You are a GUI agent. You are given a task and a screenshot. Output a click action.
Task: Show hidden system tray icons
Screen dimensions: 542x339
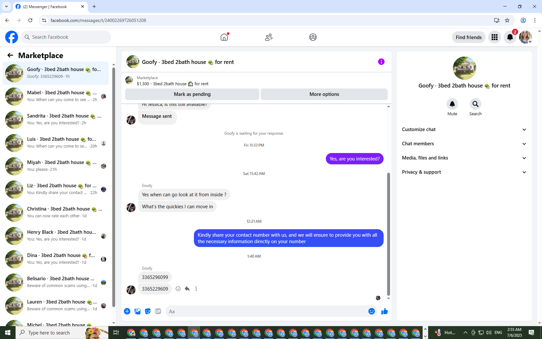(465, 333)
